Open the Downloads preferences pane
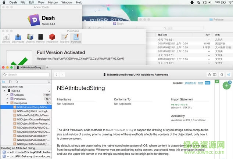 coord(18,38)
